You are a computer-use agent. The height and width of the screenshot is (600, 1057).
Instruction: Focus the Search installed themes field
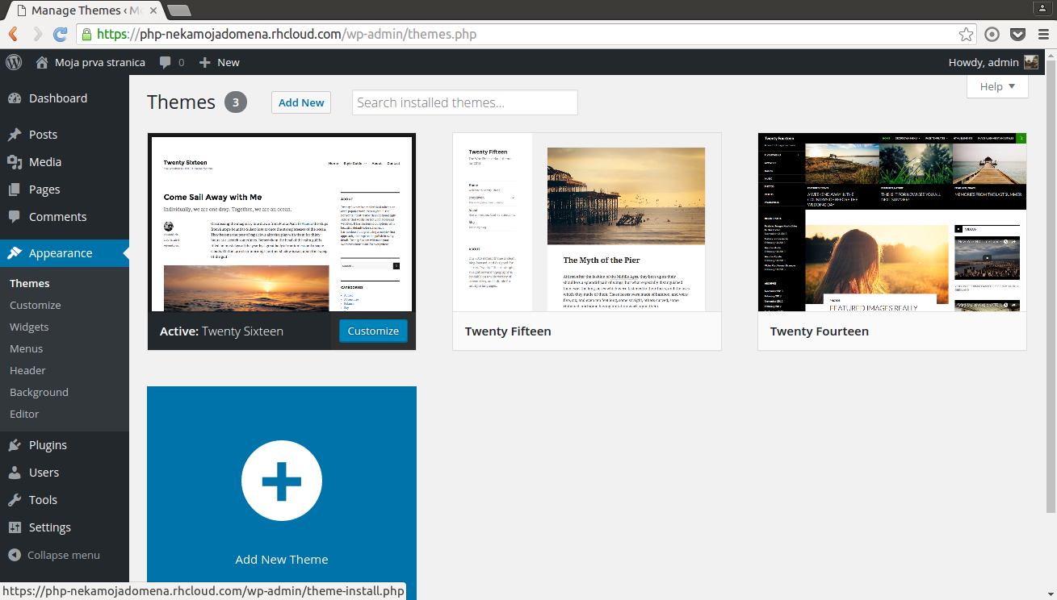pos(465,102)
